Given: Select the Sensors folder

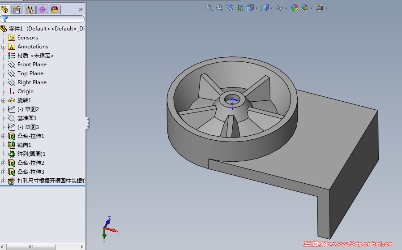Looking at the screenshot, I should (x=28, y=38).
